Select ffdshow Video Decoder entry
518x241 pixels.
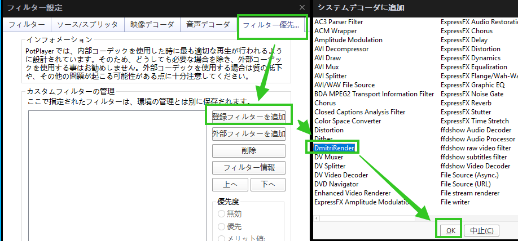coord(475,166)
